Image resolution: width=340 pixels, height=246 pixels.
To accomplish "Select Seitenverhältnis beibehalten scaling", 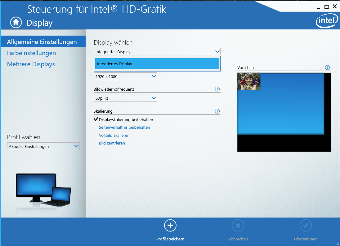I will click(x=124, y=127).
